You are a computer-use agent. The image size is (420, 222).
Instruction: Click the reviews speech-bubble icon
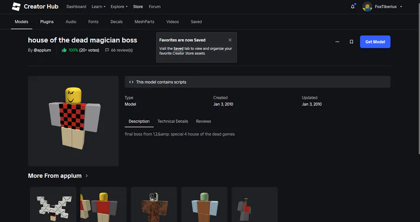click(x=107, y=50)
